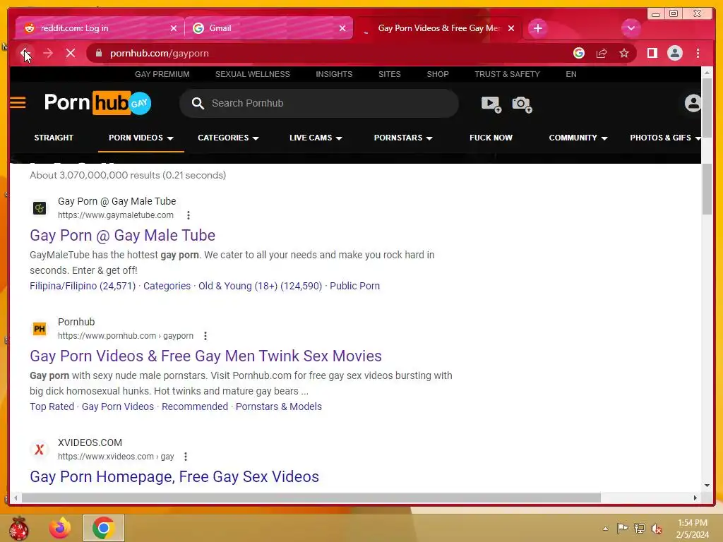The image size is (723, 542).
Task: Click the padlock site info icon
Action: [x=98, y=54]
